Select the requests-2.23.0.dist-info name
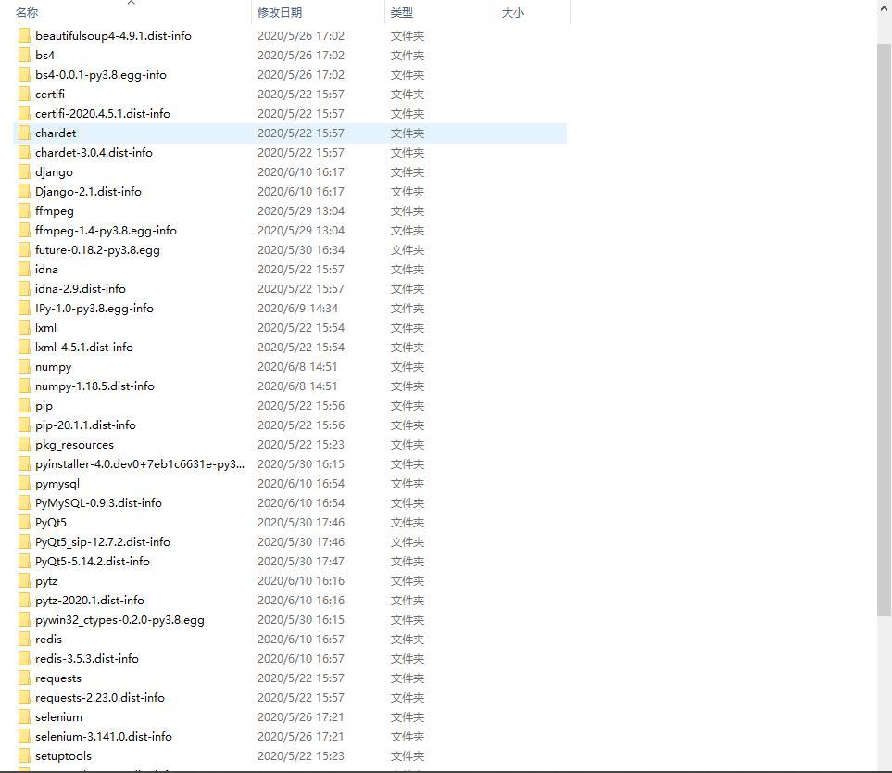The height and width of the screenshot is (773, 892). [x=99, y=698]
